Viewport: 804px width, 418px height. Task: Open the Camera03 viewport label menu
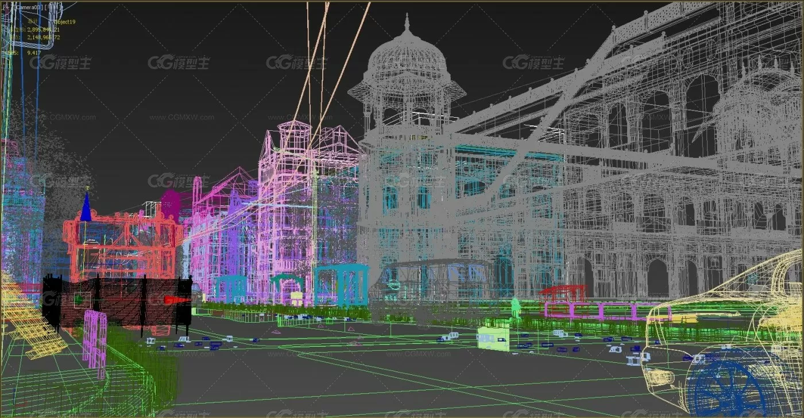click(x=29, y=7)
